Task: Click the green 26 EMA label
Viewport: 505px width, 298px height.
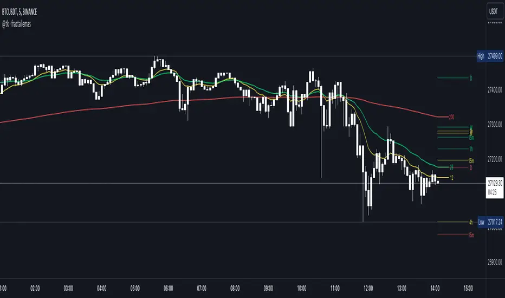Action: coord(451,167)
